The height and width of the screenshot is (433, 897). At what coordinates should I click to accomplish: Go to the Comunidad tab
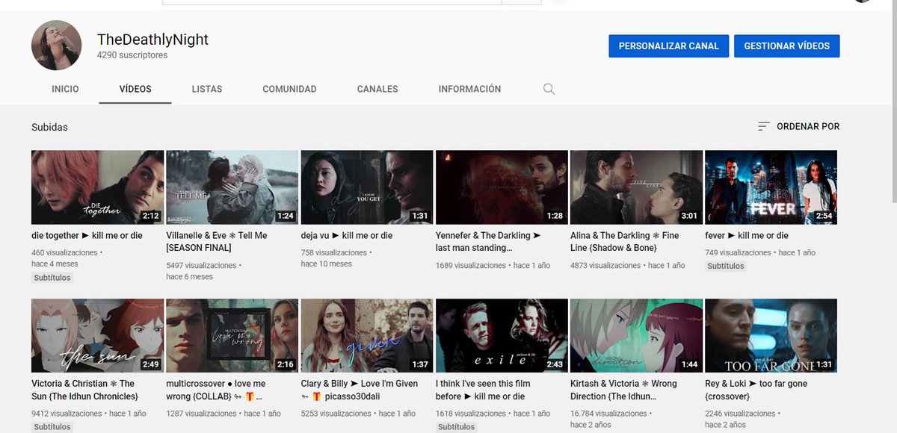click(x=289, y=89)
